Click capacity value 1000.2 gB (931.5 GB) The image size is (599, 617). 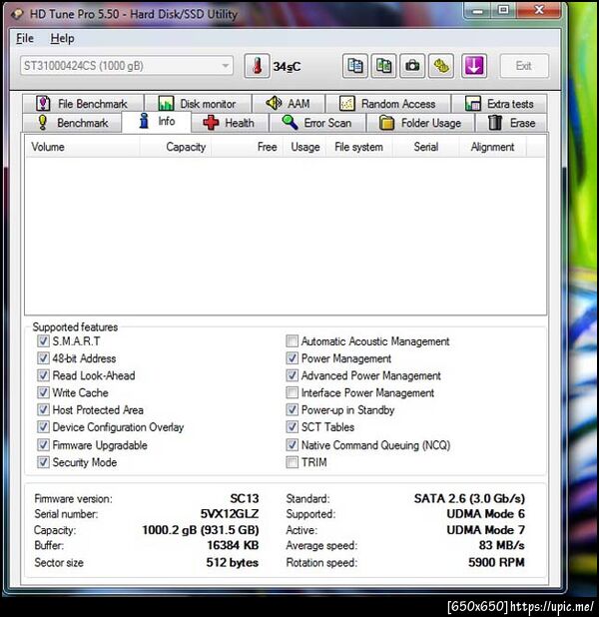click(201, 530)
